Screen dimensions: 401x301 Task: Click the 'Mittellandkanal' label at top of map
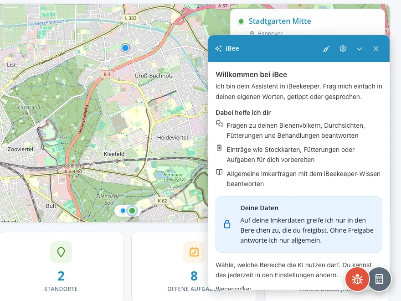[x=51, y=22]
